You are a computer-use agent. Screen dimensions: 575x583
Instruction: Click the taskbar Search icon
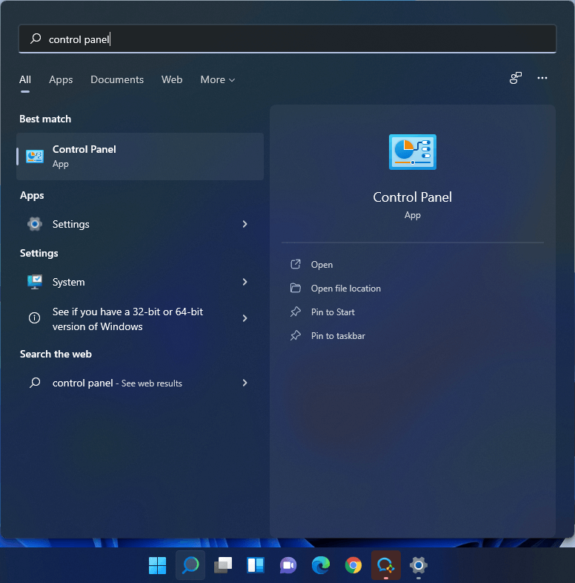tap(190, 565)
